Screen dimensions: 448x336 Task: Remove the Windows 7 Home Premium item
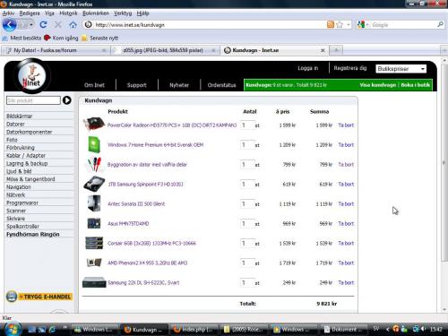click(346, 145)
